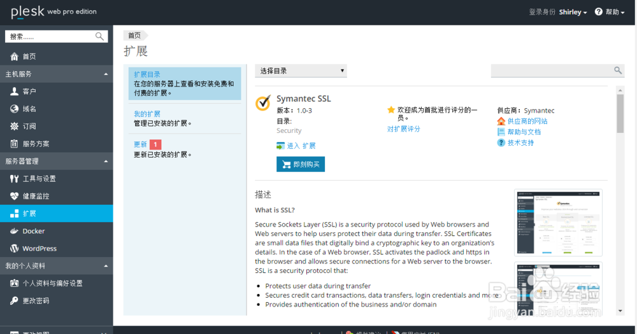Click the key icon for 更改密码
This screenshot has width=637, height=334.
pyautogui.click(x=14, y=301)
